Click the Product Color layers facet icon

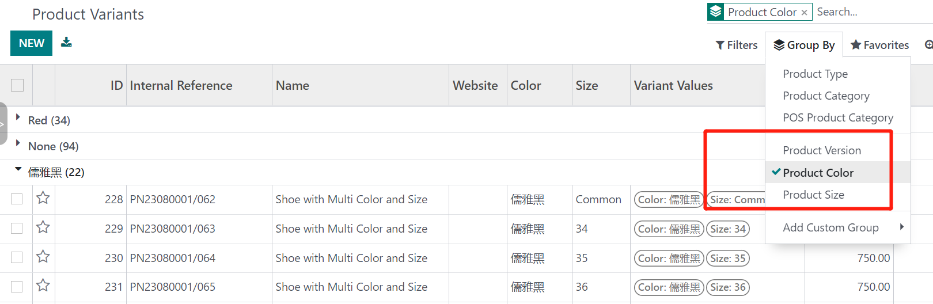click(x=716, y=12)
